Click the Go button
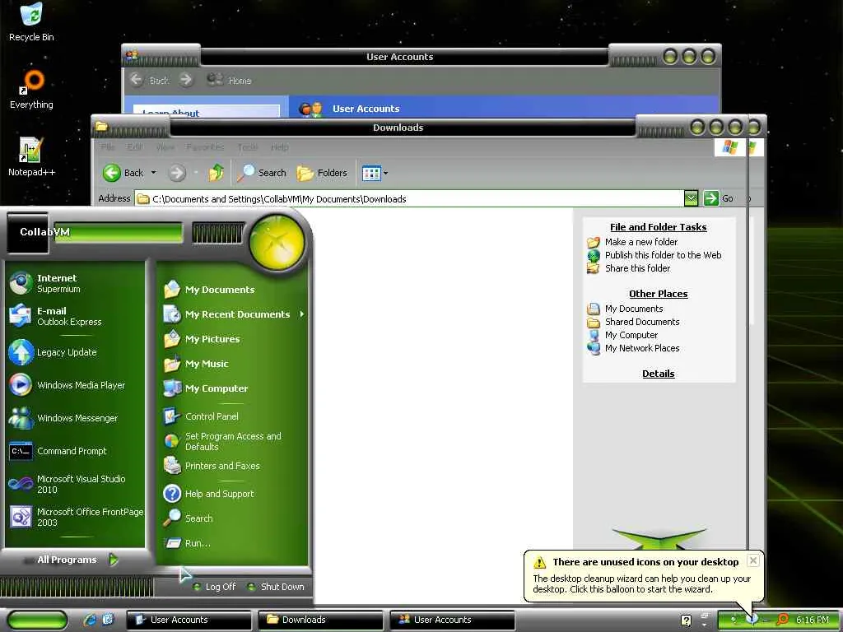Screen dimensions: 843x632 (719, 198)
